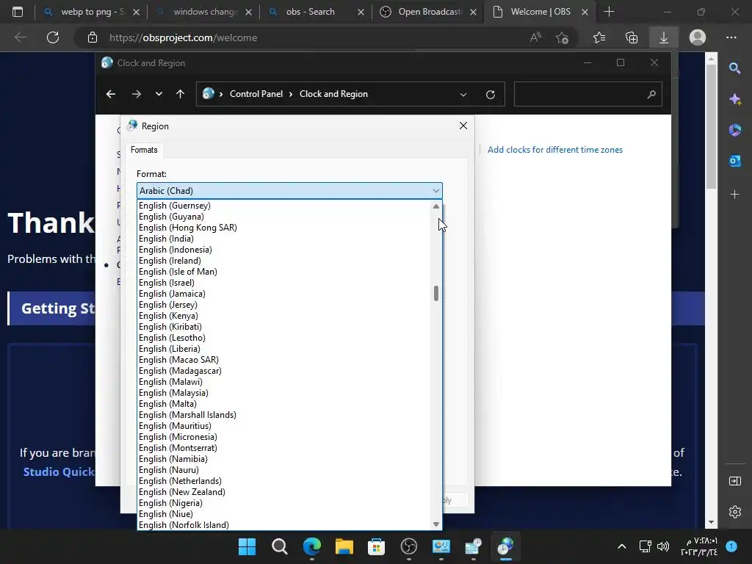Click Clock and Region breadcrumb
This screenshot has height=564, width=752.
click(x=333, y=94)
